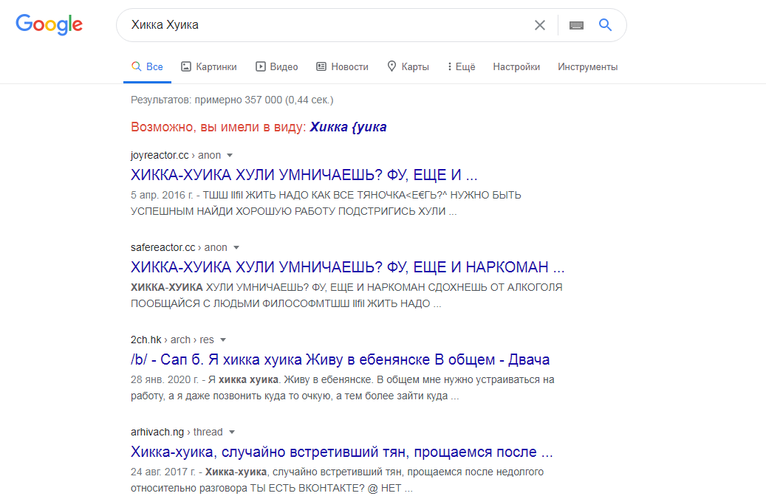The image size is (766, 496).
Task: Open the Картинки images tab
Action: (209, 66)
